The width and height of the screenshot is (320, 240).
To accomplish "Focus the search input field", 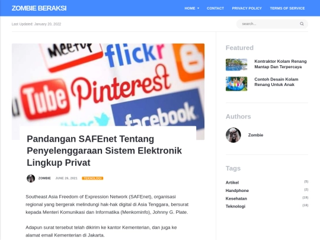I will (x=269, y=24).
